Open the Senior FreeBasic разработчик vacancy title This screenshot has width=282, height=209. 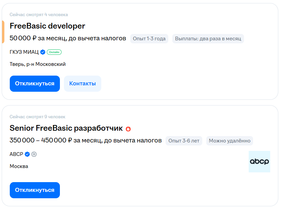pyautogui.click(x=66, y=128)
